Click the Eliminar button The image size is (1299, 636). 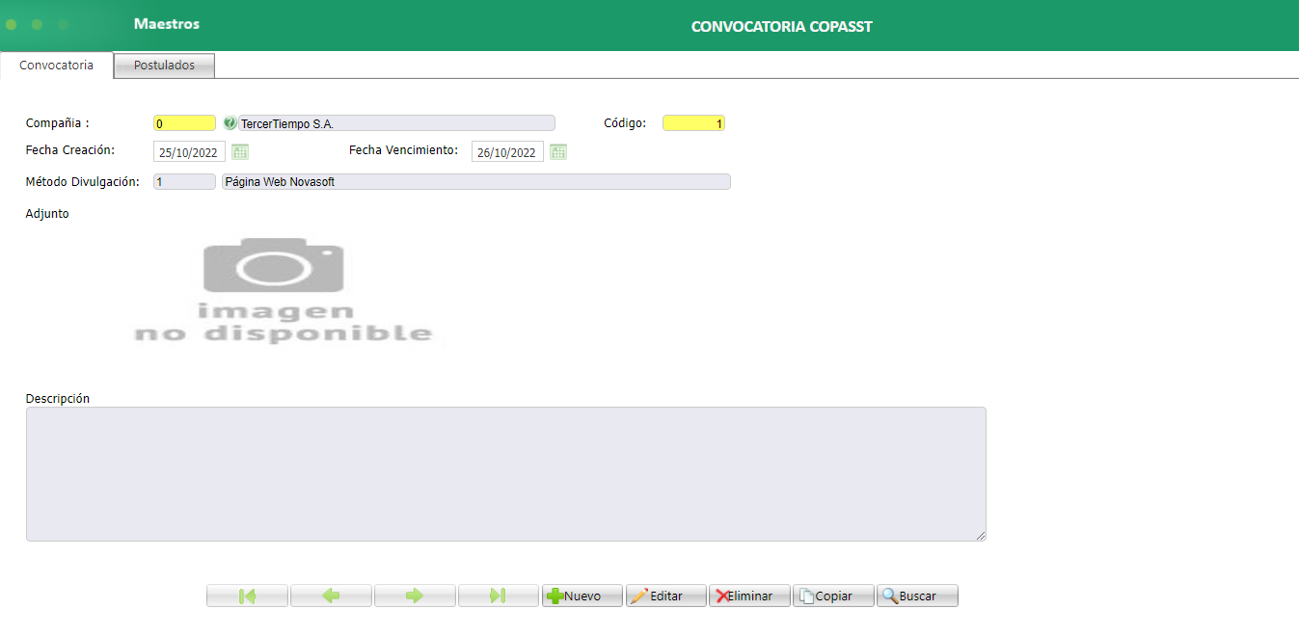coord(749,596)
